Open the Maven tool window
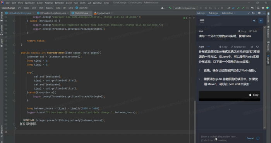This screenshot has height=143, width=271. [x=268, y=46]
